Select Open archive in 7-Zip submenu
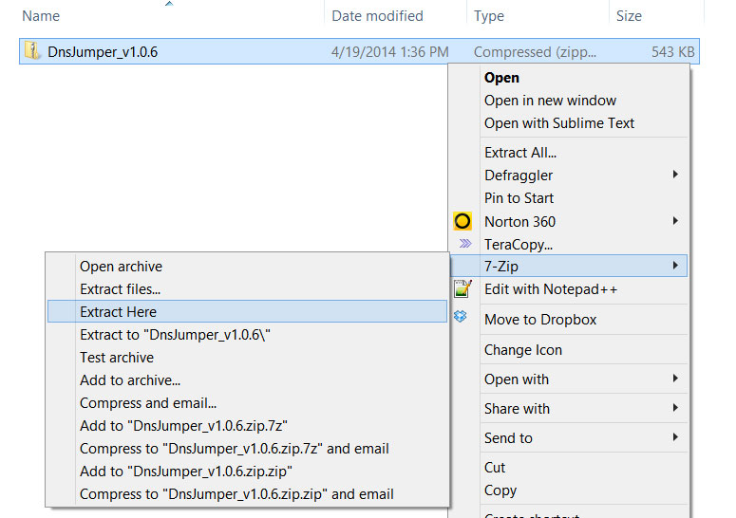 pos(121,267)
